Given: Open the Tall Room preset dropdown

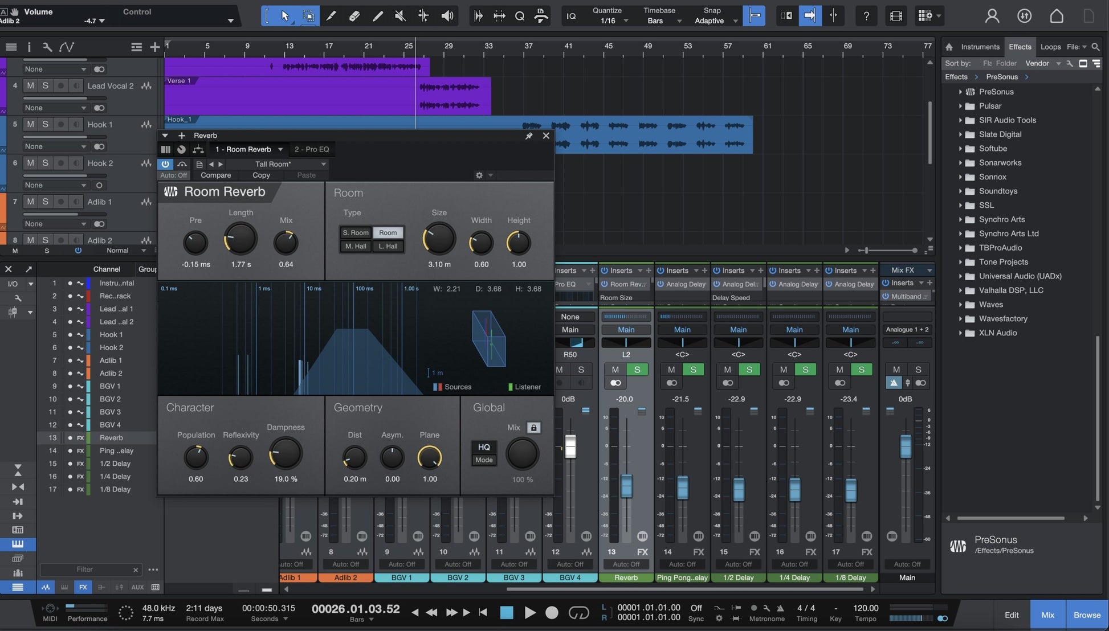Looking at the screenshot, I should [323, 164].
